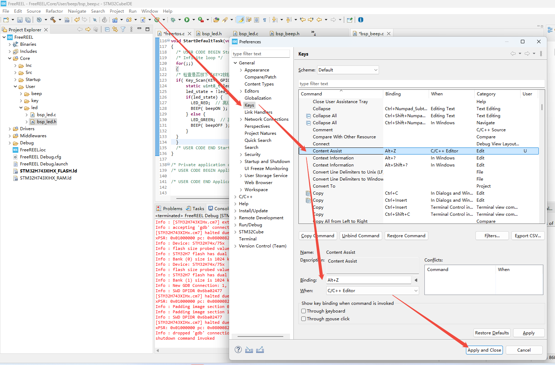The width and height of the screenshot is (555, 365).
Task: Open the Scheme dropdown
Action: (348, 70)
